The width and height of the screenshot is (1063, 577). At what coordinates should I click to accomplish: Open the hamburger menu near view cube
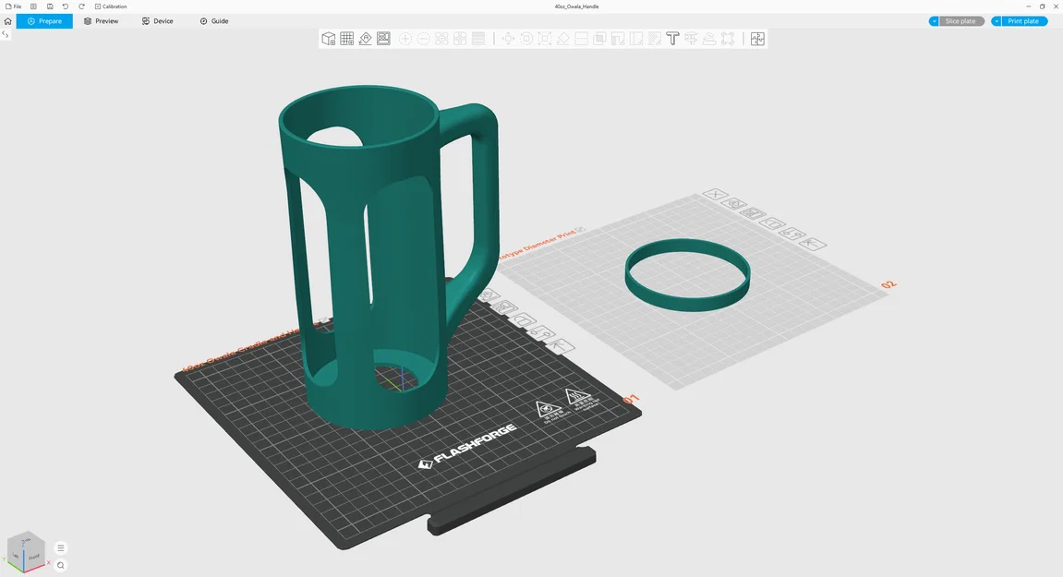pyautogui.click(x=60, y=547)
